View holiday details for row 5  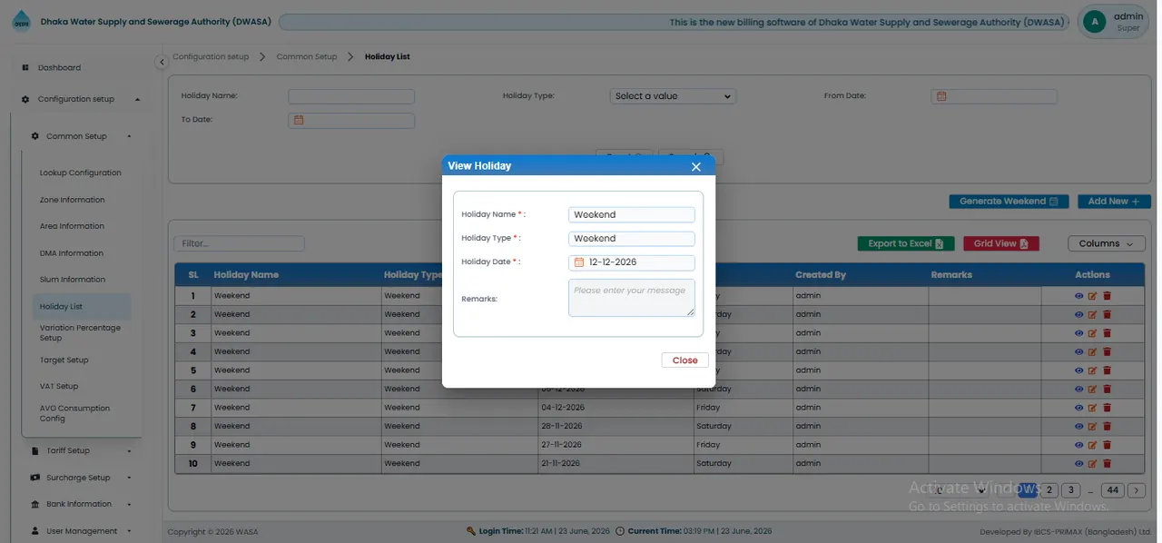point(1079,370)
